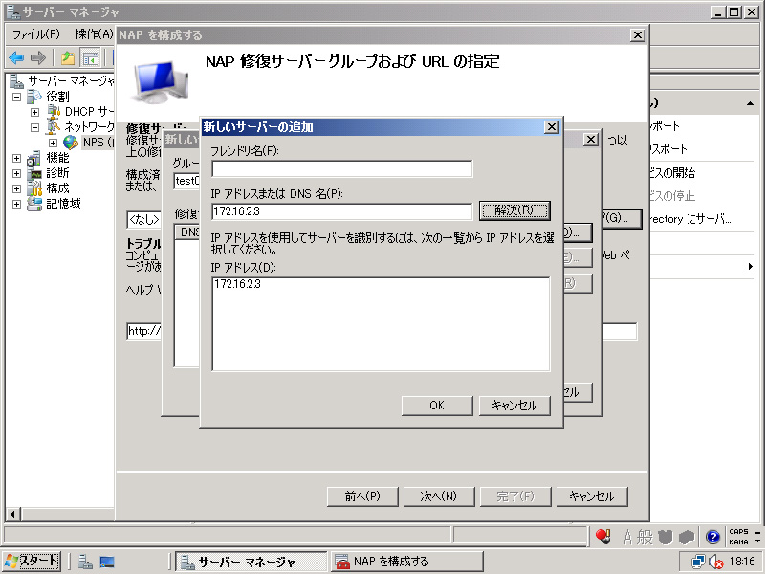Open the ファイル(F) menu

click(35, 34)
